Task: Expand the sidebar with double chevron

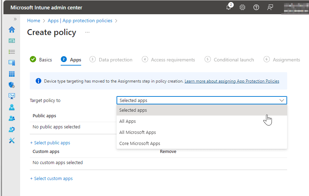Action: pyautogui.click(x=15, y=19)
